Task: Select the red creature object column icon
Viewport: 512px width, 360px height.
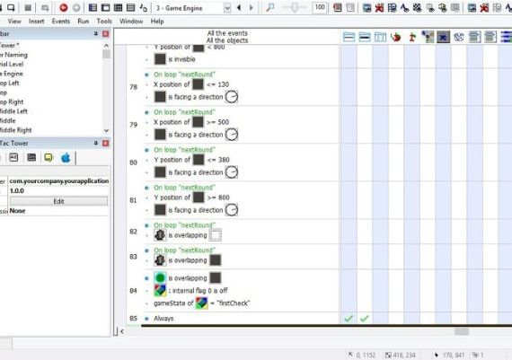Action: 396,37
